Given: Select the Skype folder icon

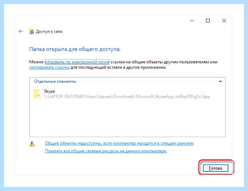Looking at the screenshot, I should point(36,94).
